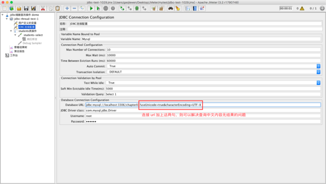
Task: Click the Username field
Action: (x=203, y=116)
